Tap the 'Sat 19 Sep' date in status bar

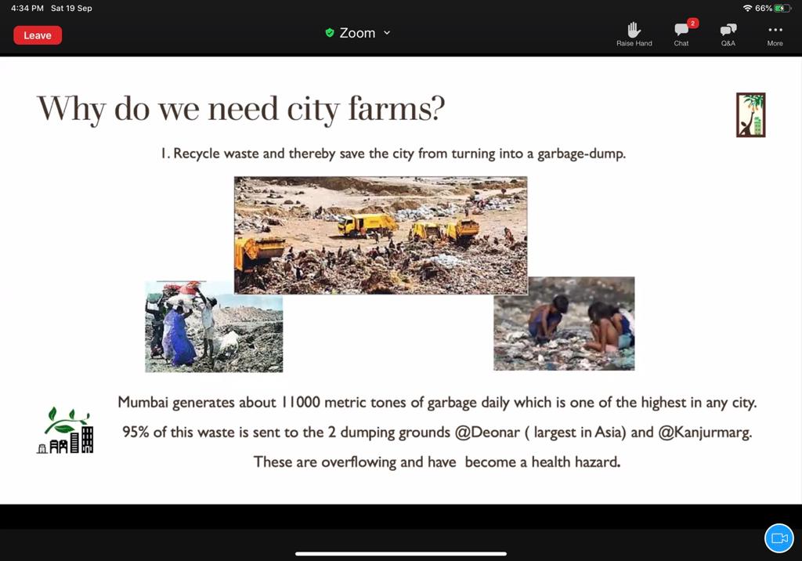[x=71, y=8]
